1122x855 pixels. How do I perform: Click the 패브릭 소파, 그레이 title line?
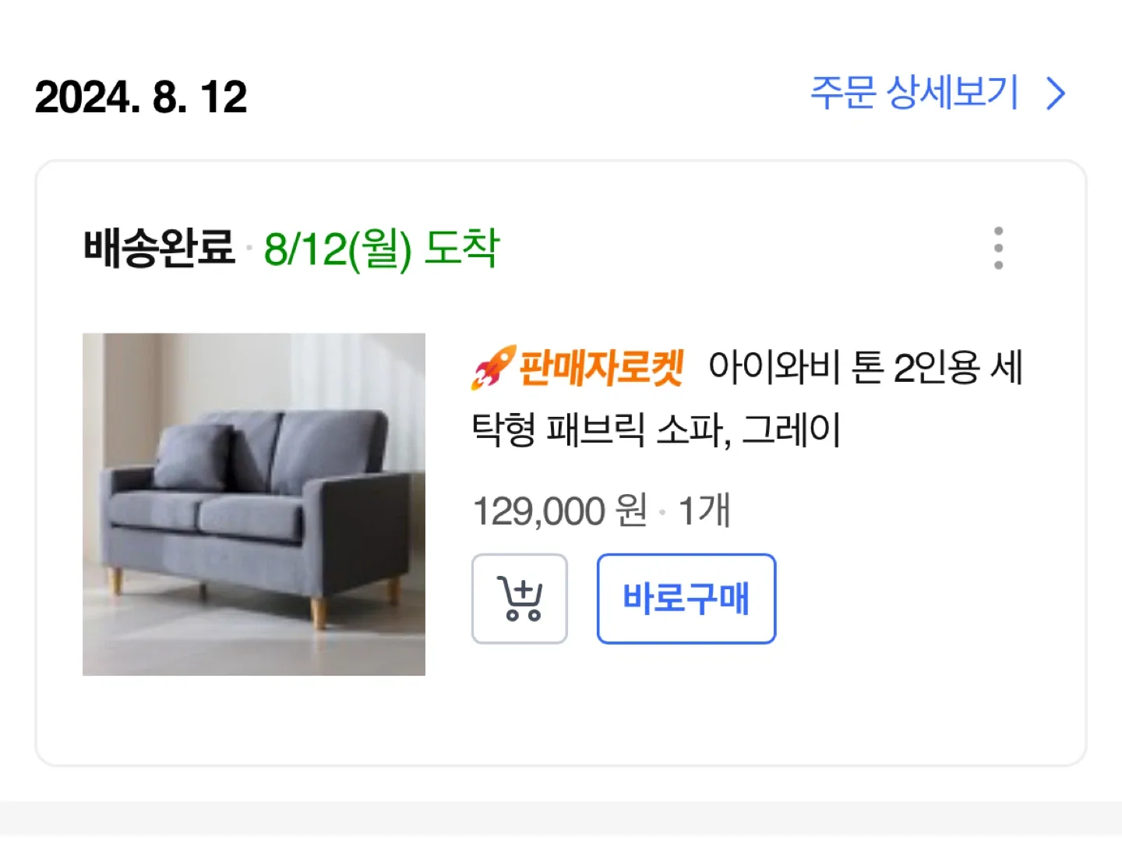click(x=656, y=430)
